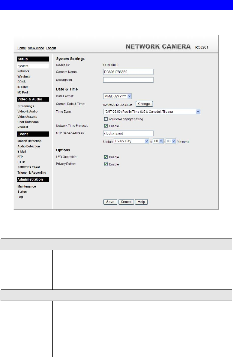
Task: Toggle Network Time Protocol Enable checkbox
Action: click(106, 126)
